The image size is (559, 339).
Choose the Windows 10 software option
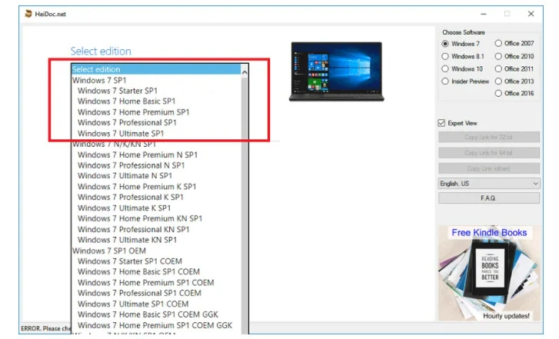coord(445,68)
